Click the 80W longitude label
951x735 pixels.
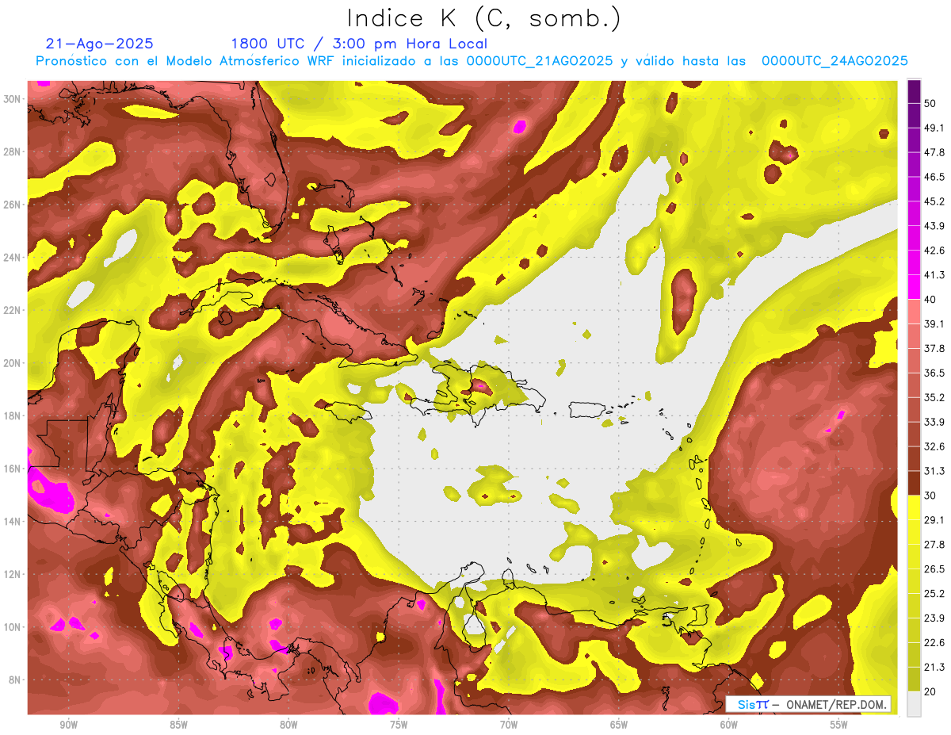pos(288,725)
